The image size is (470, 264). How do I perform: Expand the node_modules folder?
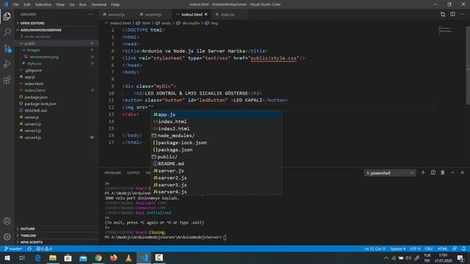[x=37, y=37]
